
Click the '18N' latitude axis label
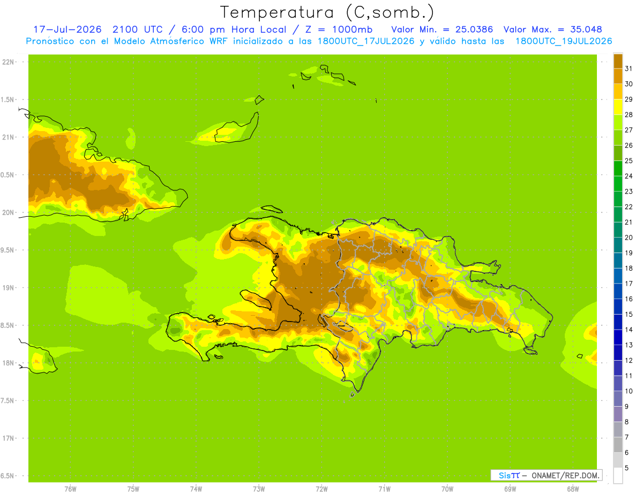[8, 363]
